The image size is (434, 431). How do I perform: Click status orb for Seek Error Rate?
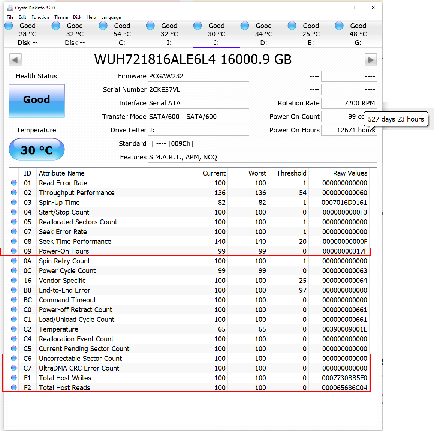coord(14,231)
